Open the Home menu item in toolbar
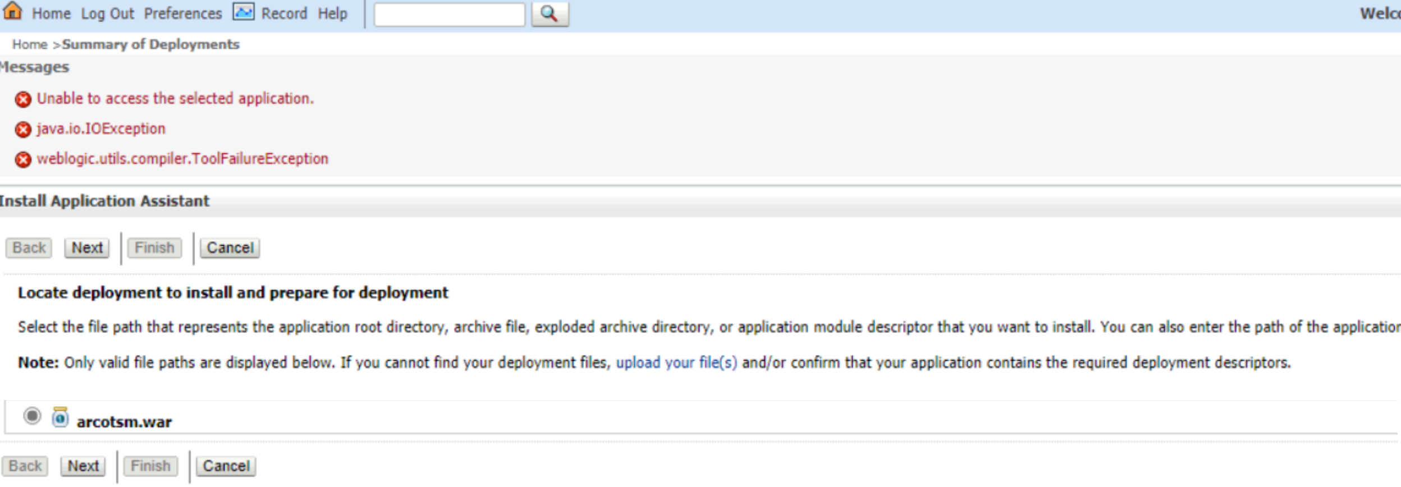 point(51,13)
